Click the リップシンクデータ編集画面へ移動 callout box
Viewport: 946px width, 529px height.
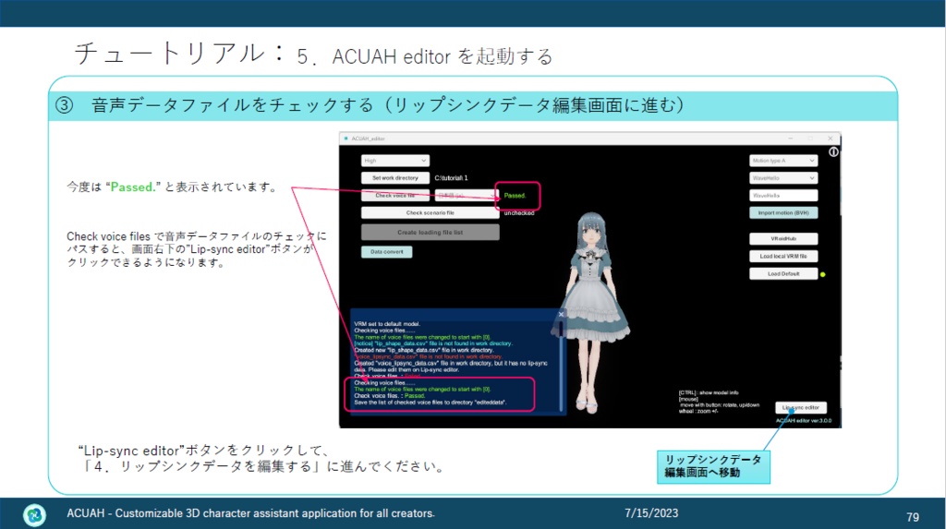click(x=713, y=466)
